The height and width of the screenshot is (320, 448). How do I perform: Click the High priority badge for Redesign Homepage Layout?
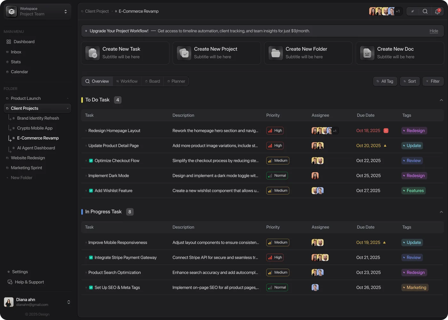(x=275, y=131)
